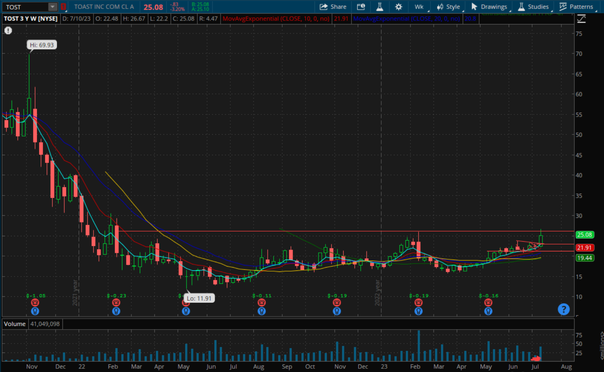Click the Lo: 11.91 price bubble
The image size is (604, 372).
pos(199,298)
